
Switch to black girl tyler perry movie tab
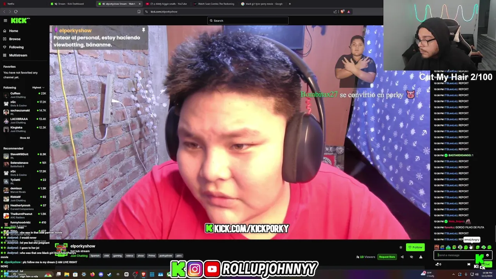click(x=262, y=4)
